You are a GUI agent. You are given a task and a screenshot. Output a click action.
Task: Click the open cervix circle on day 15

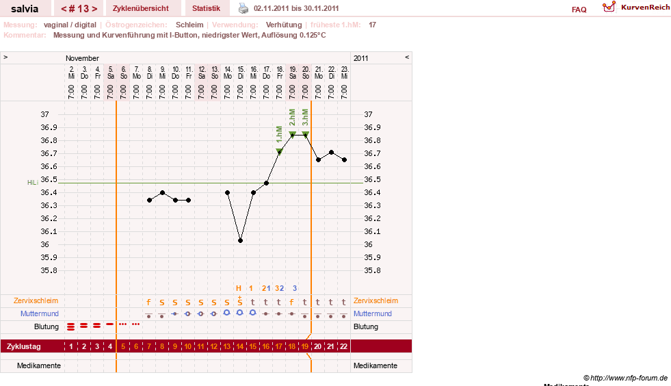(x=253, y=313)
